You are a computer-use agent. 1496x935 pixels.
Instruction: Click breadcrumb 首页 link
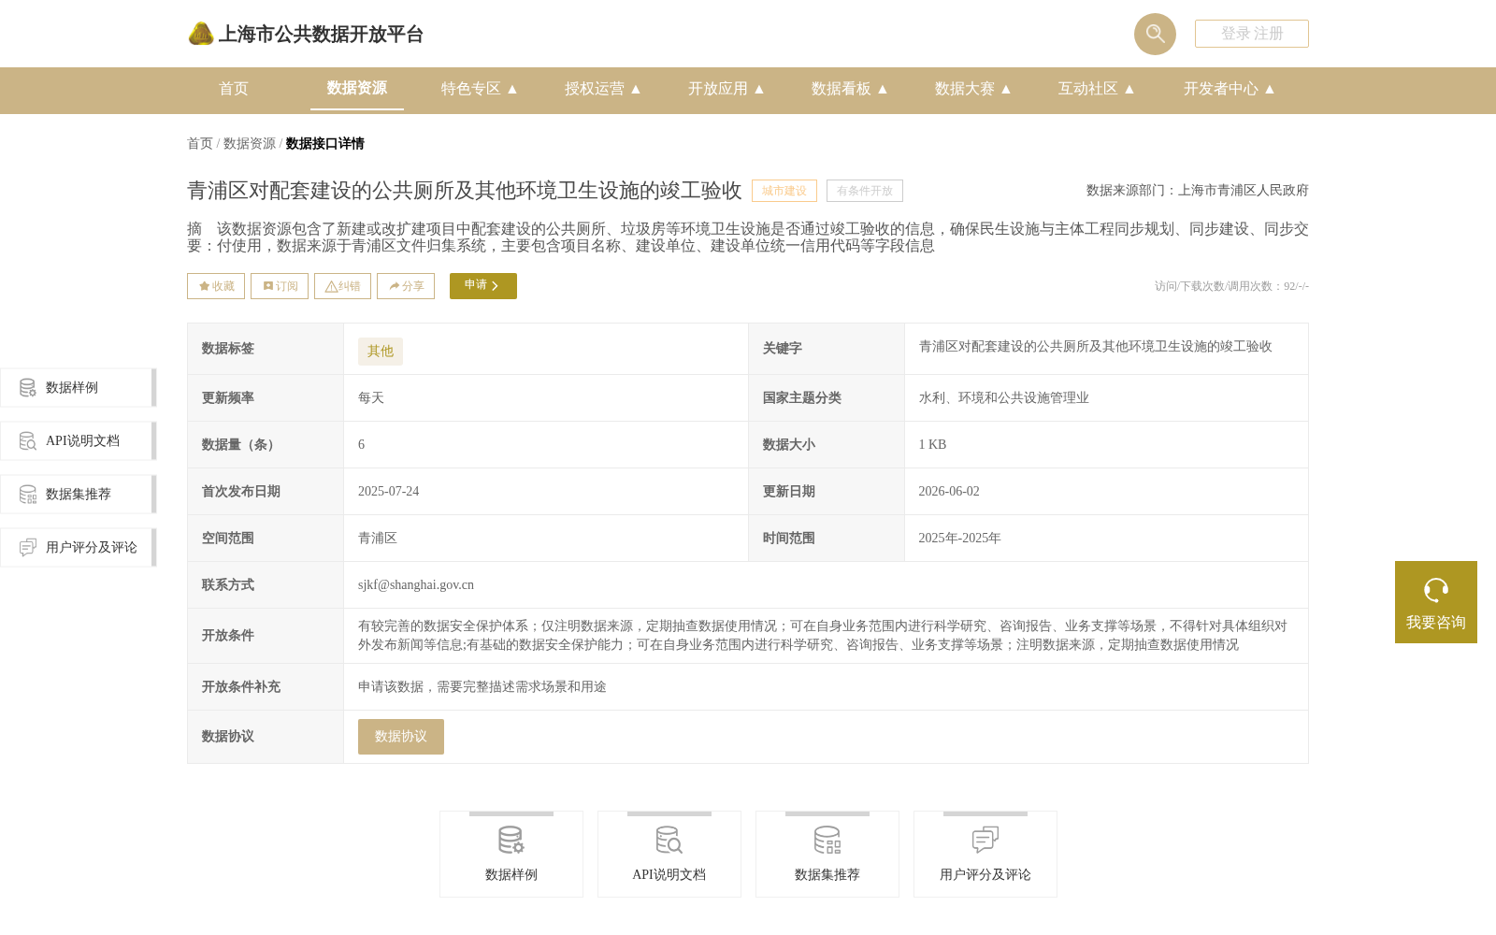point(200,144)
